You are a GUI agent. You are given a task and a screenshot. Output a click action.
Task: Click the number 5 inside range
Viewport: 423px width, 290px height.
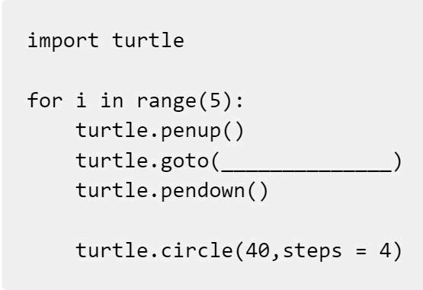(215, 100)
